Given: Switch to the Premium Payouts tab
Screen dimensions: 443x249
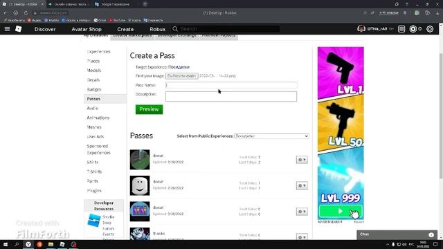Looking at the screenshot, I should click(219, 37).
